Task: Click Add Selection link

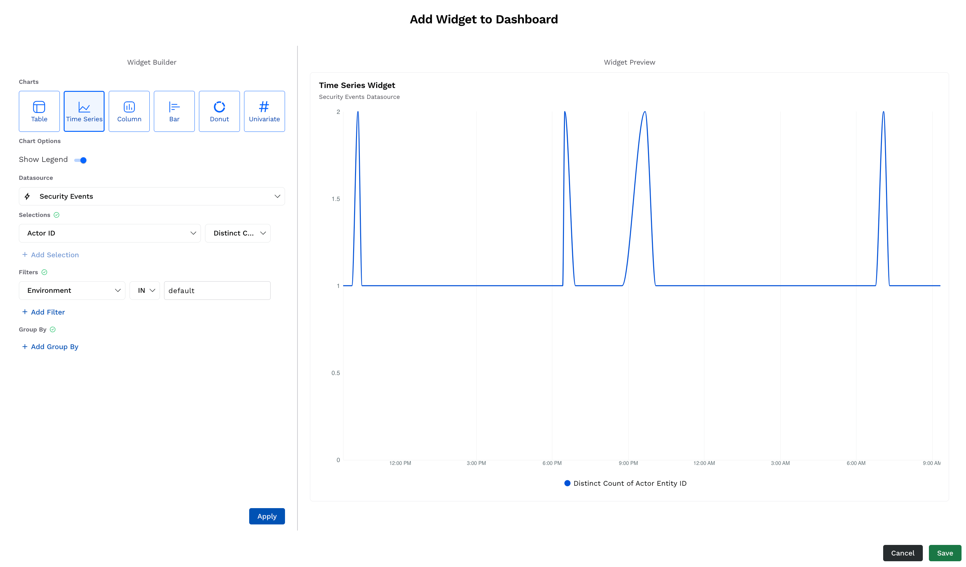Action: click(50, 255)
